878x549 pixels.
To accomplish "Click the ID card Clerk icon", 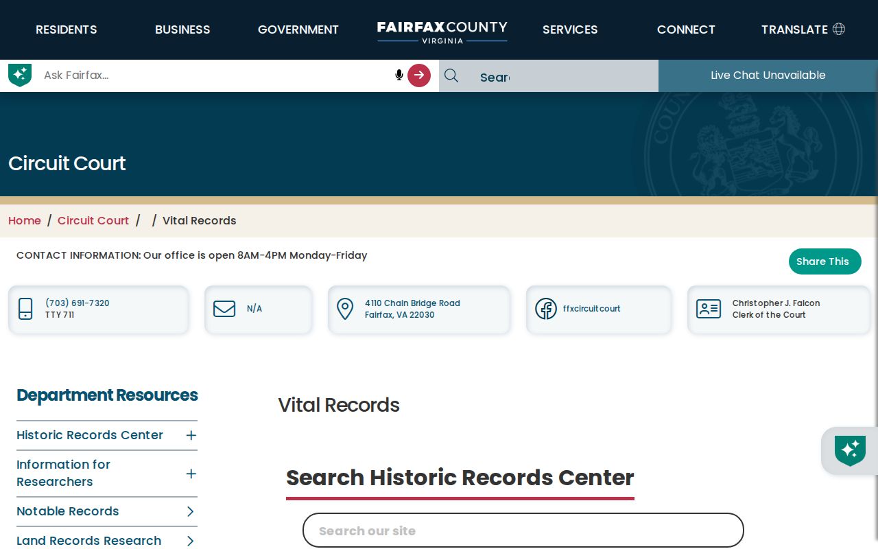I will [709, 309].
